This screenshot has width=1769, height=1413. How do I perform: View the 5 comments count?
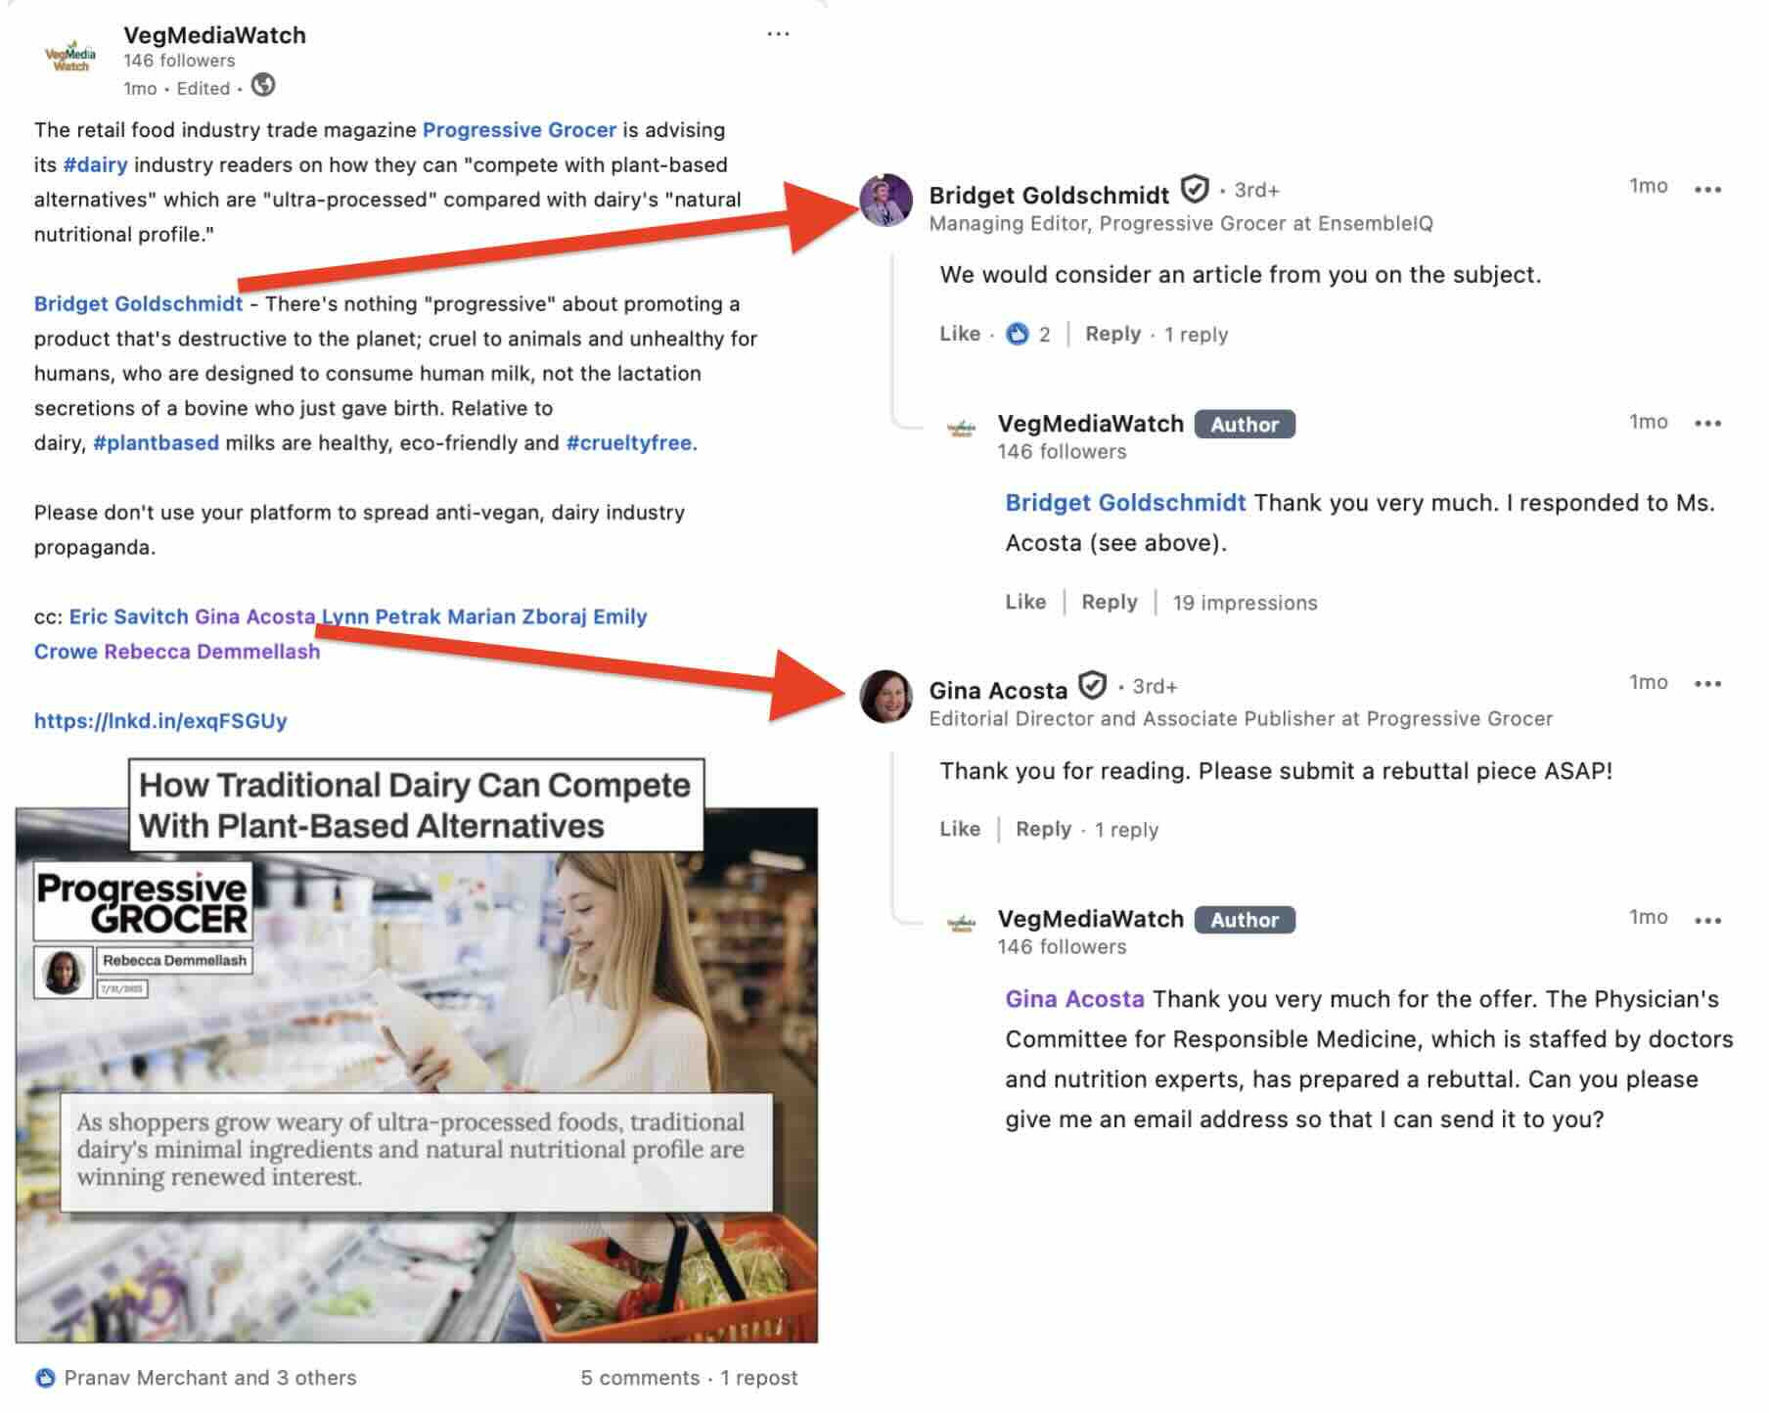[x=640, y=1378]
